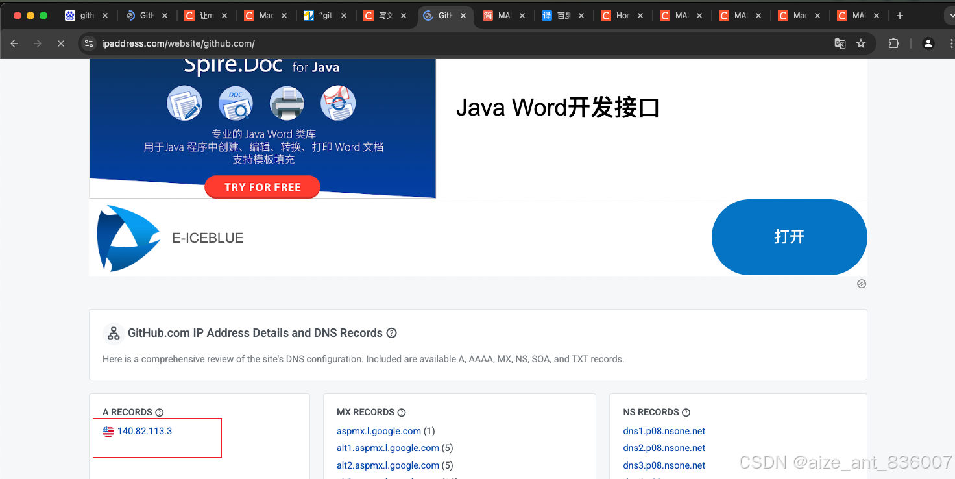
Task: Stop loading the current page
Action: tap(61, 43)
